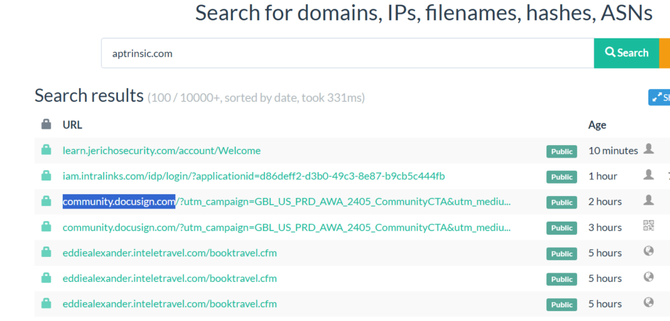Screen dimensions: 670x321
Task: Click the blue expand button above the Age column
Action: pos(659,97)
